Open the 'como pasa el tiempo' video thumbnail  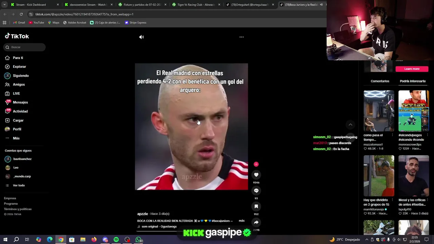click(379, 111)
